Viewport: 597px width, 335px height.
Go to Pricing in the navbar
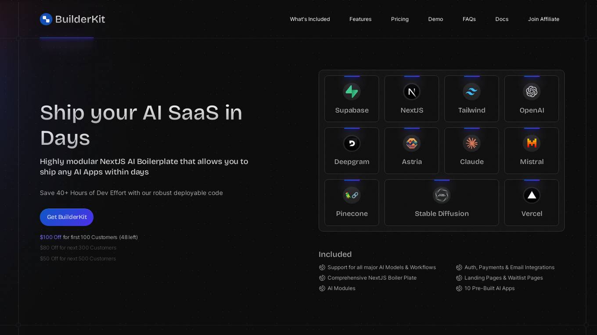coord(400,19)
